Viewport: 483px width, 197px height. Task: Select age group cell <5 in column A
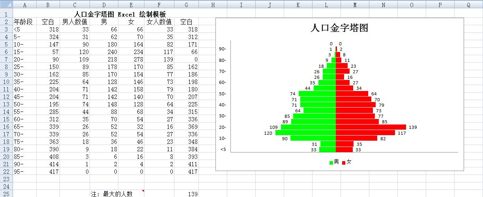25,29
